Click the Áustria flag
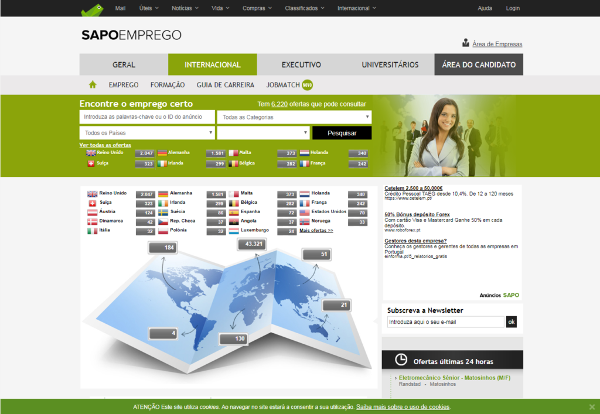Screen dimensions: 600x414 tap(92, 213)
